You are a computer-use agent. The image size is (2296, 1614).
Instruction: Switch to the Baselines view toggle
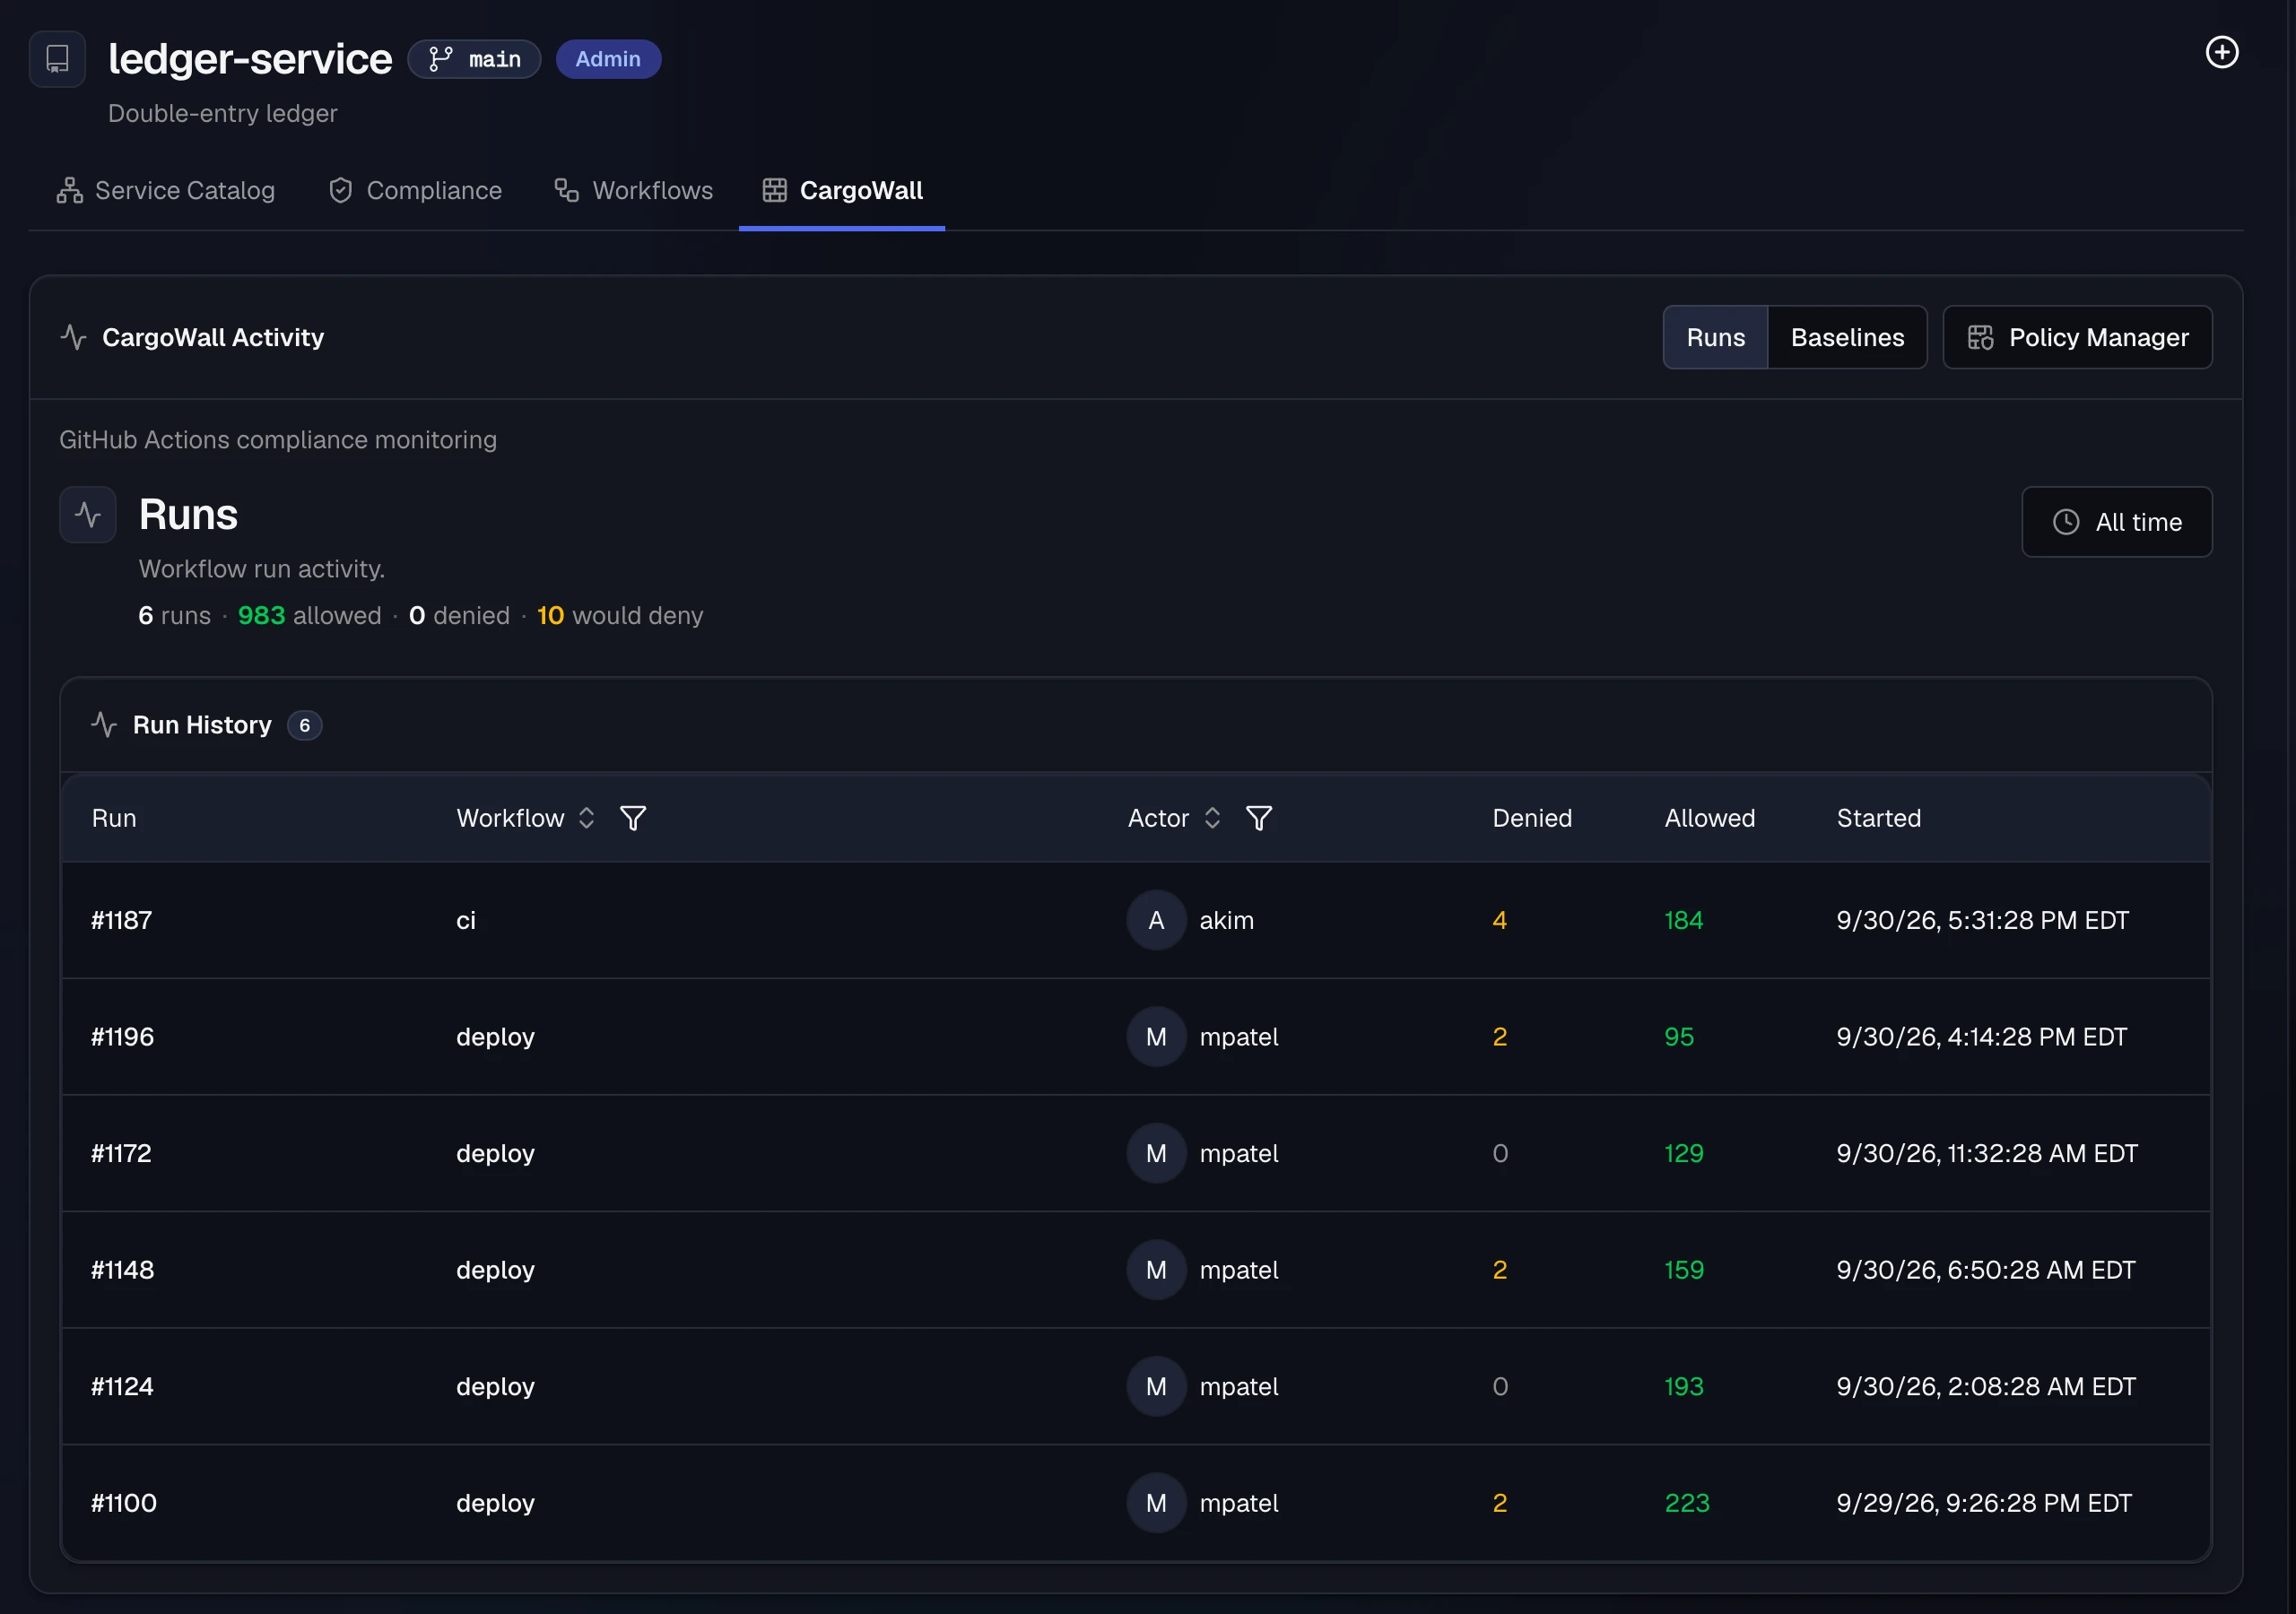pyautogui.click(x=1847, y=338)
